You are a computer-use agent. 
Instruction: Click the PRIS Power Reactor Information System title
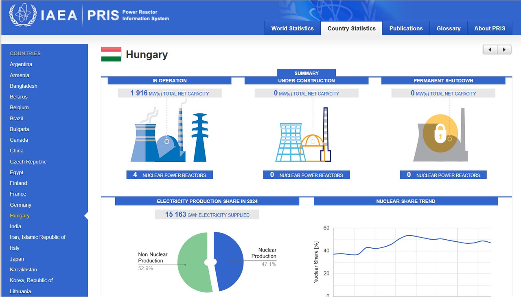[x=128, y=15]
